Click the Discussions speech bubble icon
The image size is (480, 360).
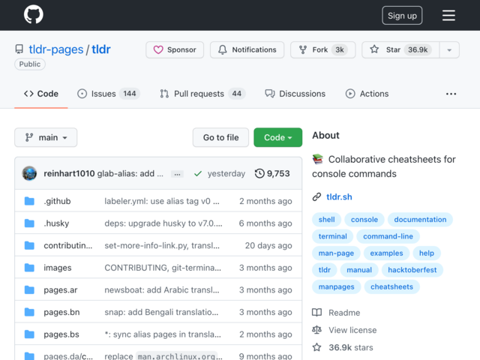coord(270,93)
